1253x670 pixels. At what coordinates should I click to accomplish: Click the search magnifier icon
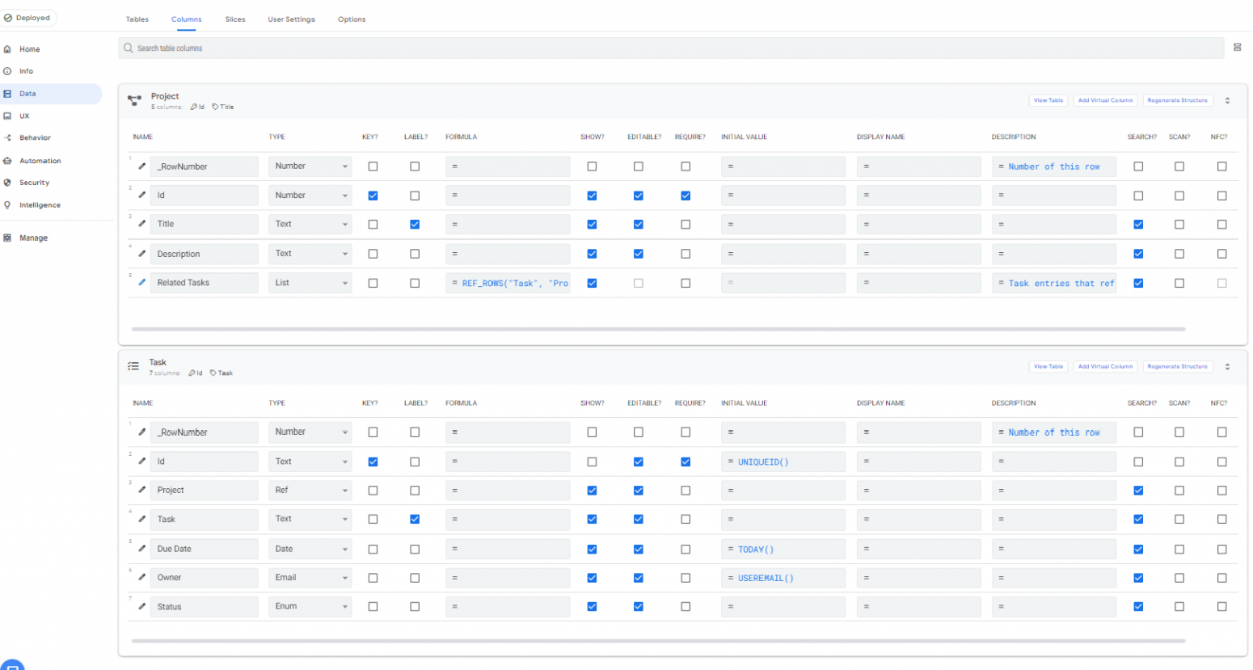(x=128, y=48)
